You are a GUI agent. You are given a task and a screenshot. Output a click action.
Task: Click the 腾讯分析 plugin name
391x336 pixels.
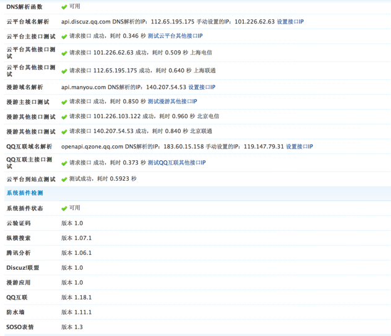click(19, 253)
